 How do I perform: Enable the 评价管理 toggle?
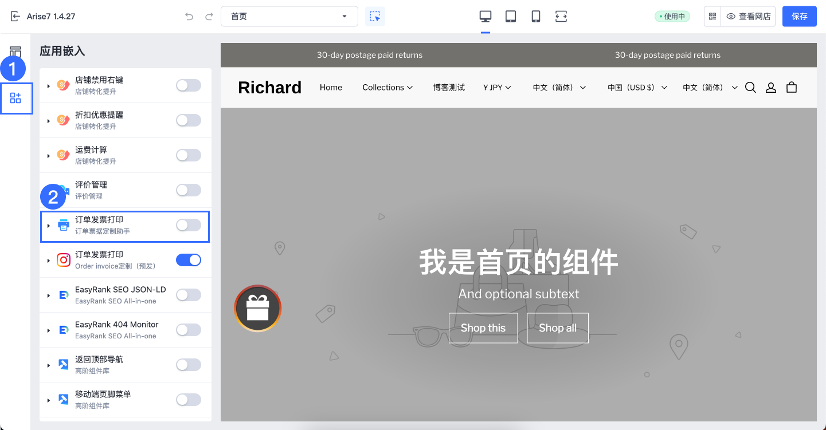click(189, 190)
